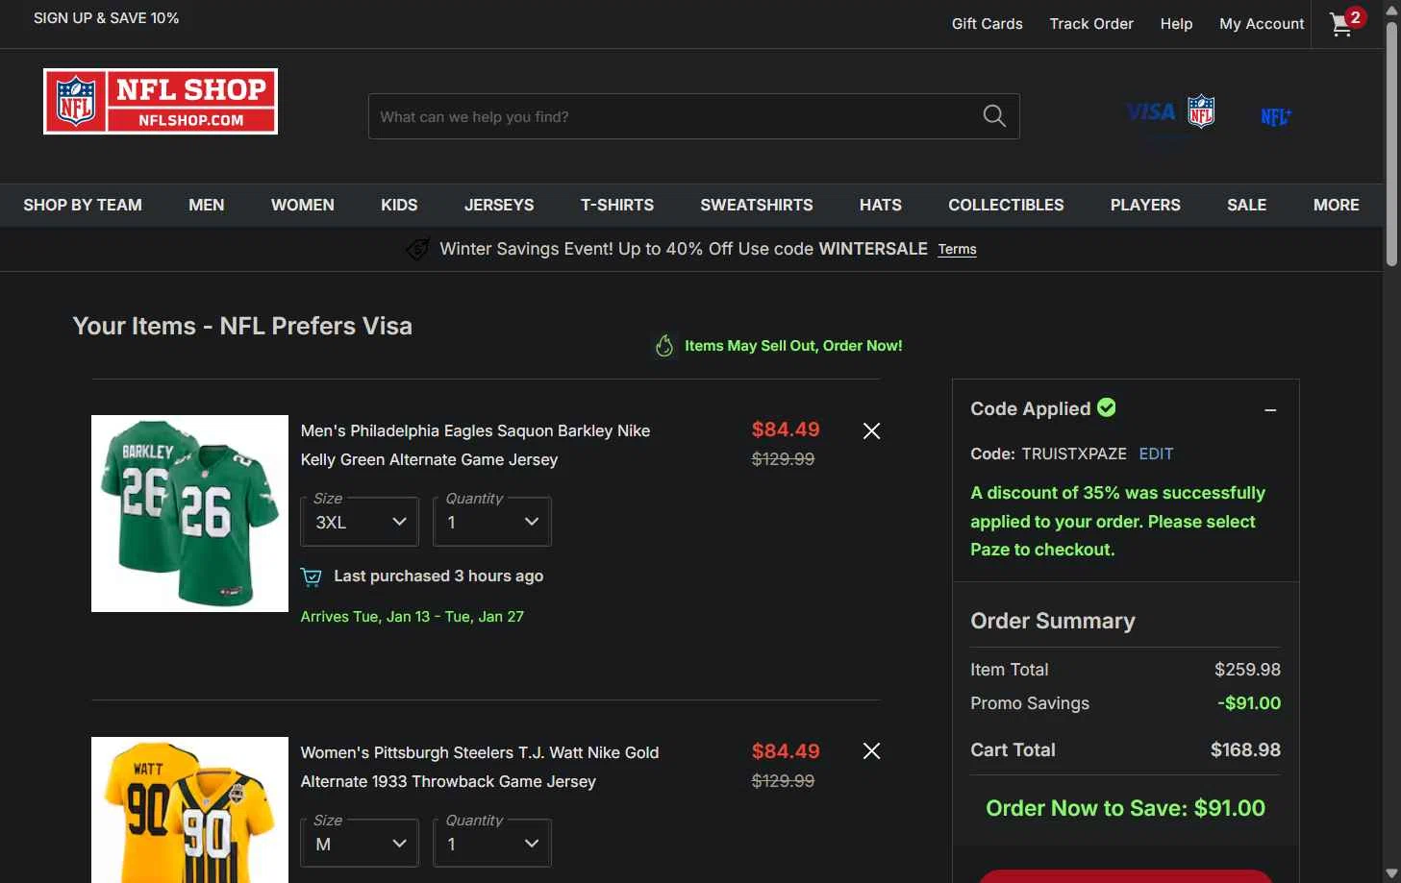Open Quantity dropdown for Barkley jersey

(492, 522)
